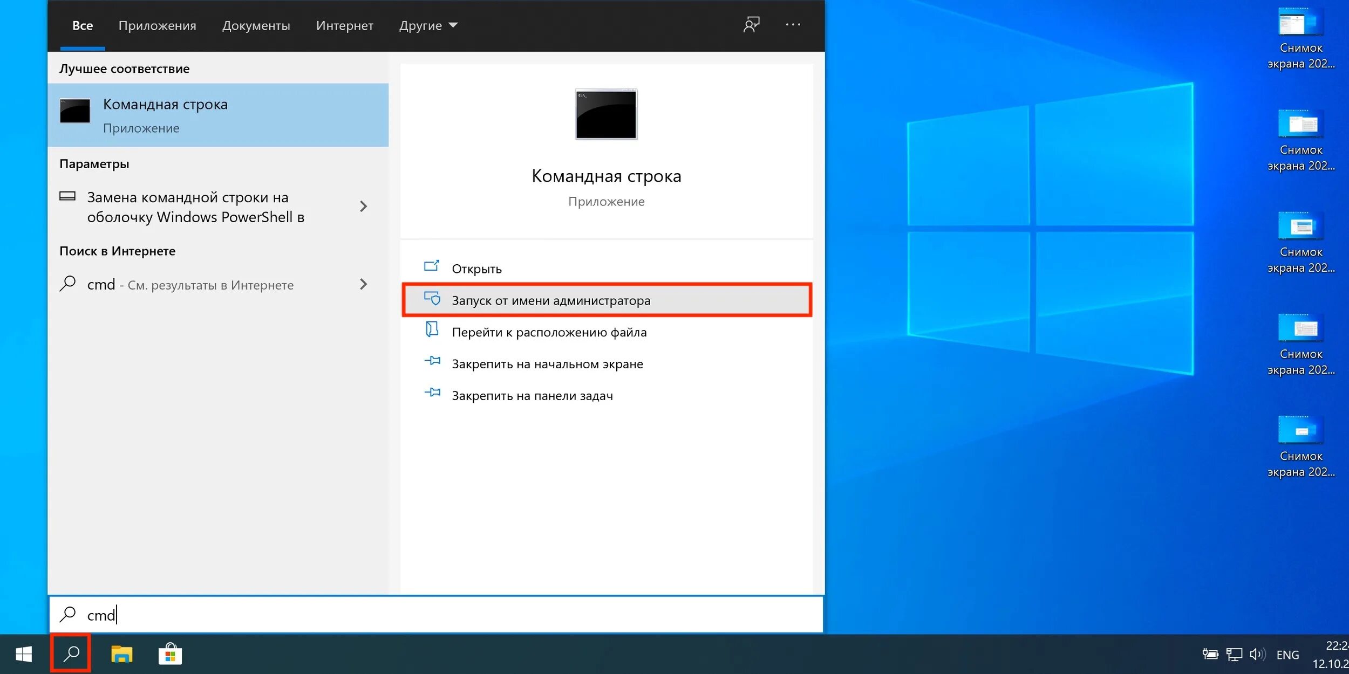Click the feedback person icon in the search header
The image size is (1349, 674).
point(751,25)
